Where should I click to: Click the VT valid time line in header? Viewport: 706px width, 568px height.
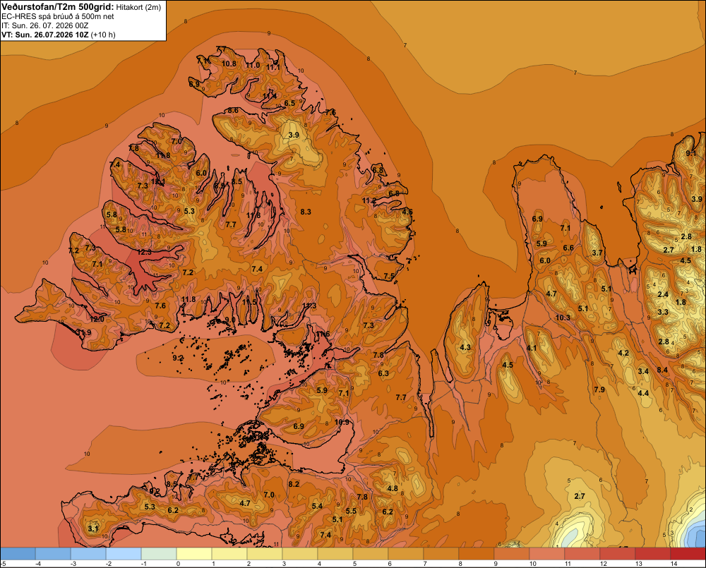59,35
